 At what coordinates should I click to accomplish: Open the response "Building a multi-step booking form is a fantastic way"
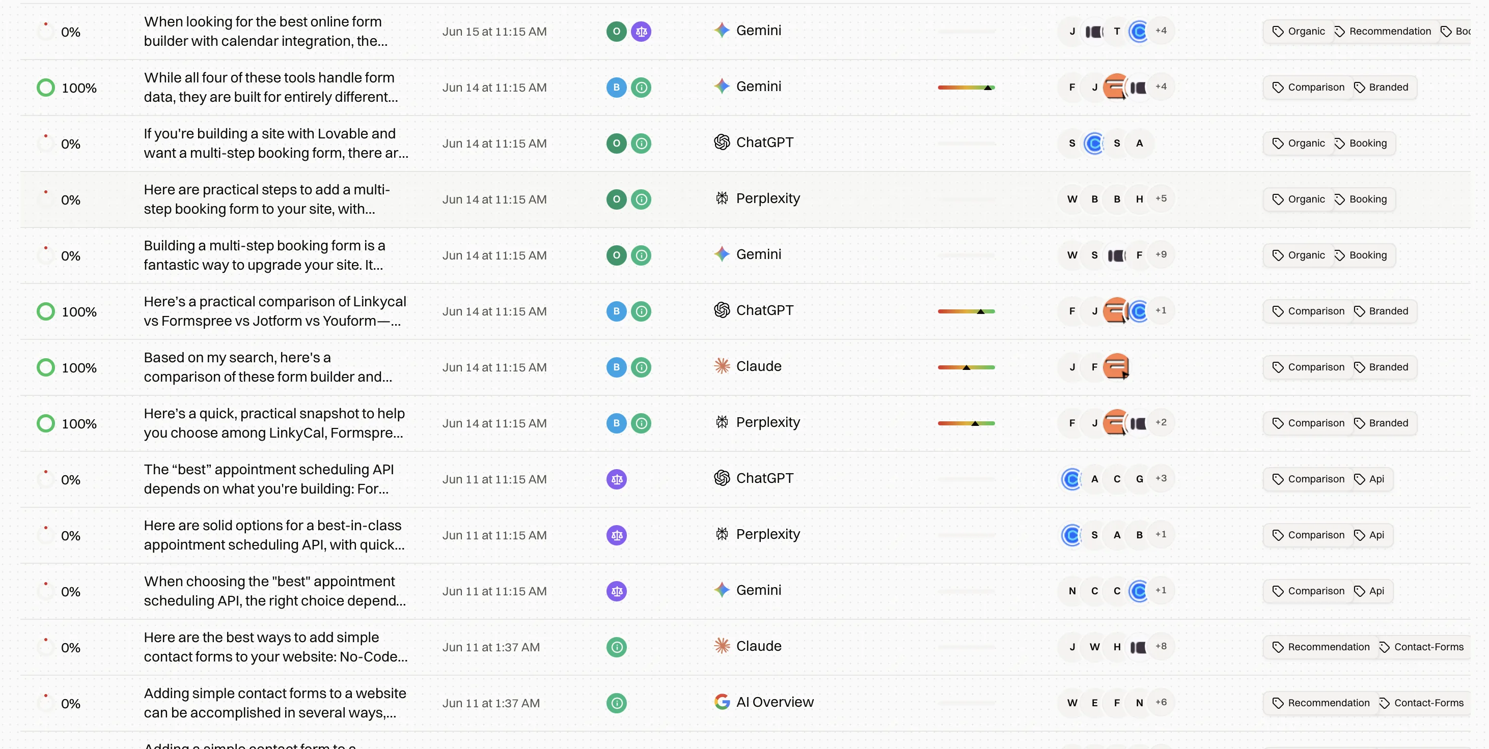pos(264,255)
